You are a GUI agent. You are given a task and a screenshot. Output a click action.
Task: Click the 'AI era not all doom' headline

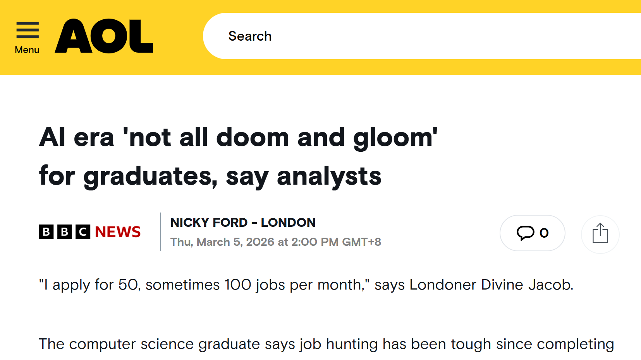pyautogui.click(x=238, y=137)
